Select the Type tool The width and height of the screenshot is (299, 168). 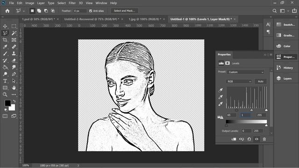(5, 81)
